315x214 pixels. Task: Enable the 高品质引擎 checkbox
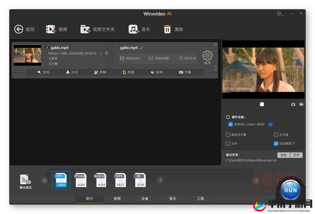228,134
